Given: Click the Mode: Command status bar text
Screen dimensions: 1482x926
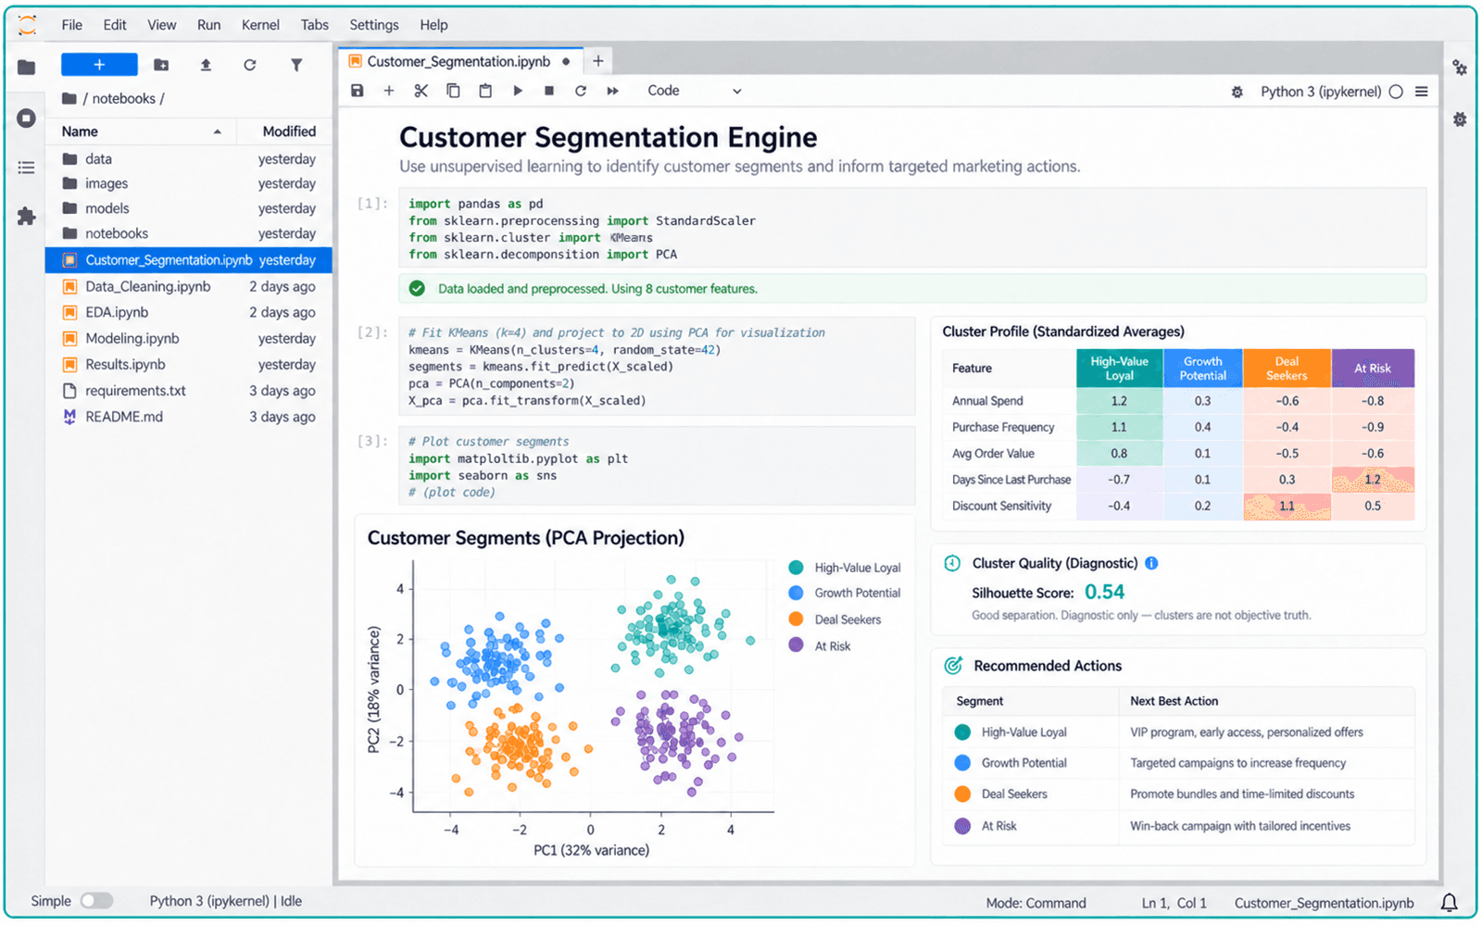Looking at the screenshot, I should (1036, 903).
